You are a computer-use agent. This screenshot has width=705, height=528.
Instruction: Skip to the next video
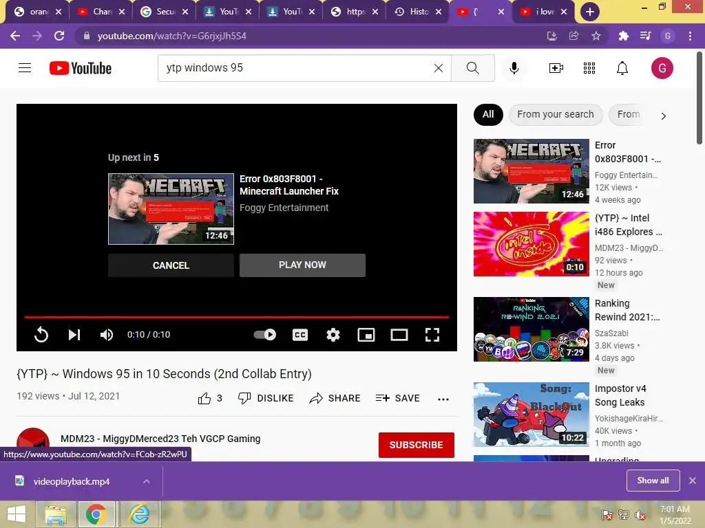point(74,335)
